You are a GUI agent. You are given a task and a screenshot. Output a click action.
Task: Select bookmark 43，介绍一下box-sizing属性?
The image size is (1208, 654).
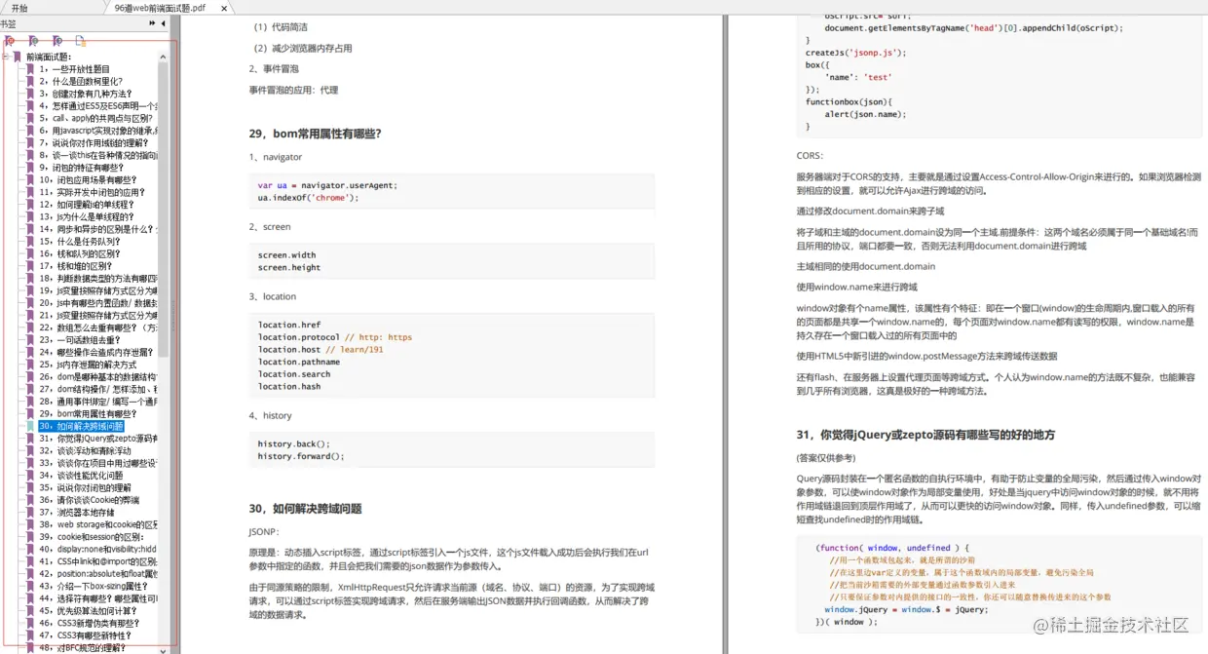[x=94, y=586]
